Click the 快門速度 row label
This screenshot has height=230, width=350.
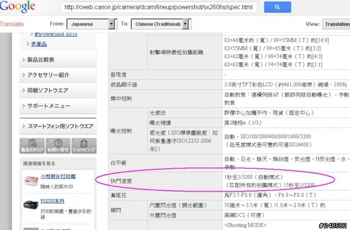point(121,181)
